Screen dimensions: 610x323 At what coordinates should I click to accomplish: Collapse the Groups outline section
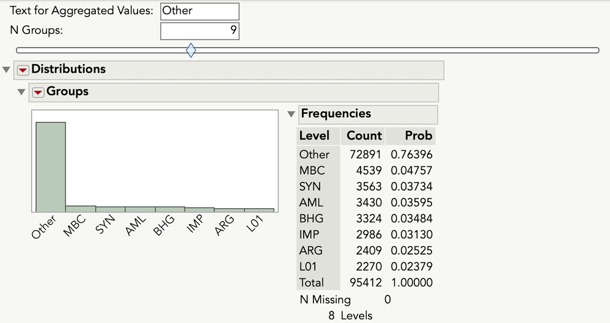[x=22, y=92]
